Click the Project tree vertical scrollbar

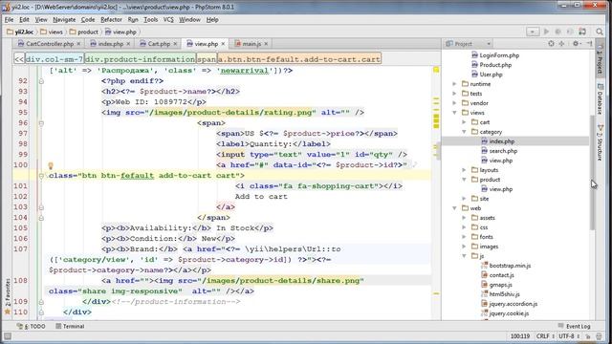(592, 172)
